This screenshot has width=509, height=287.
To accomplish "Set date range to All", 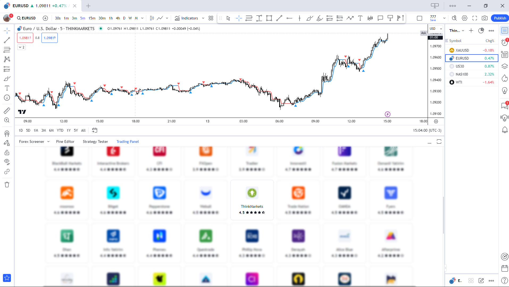I will point(83,130).
